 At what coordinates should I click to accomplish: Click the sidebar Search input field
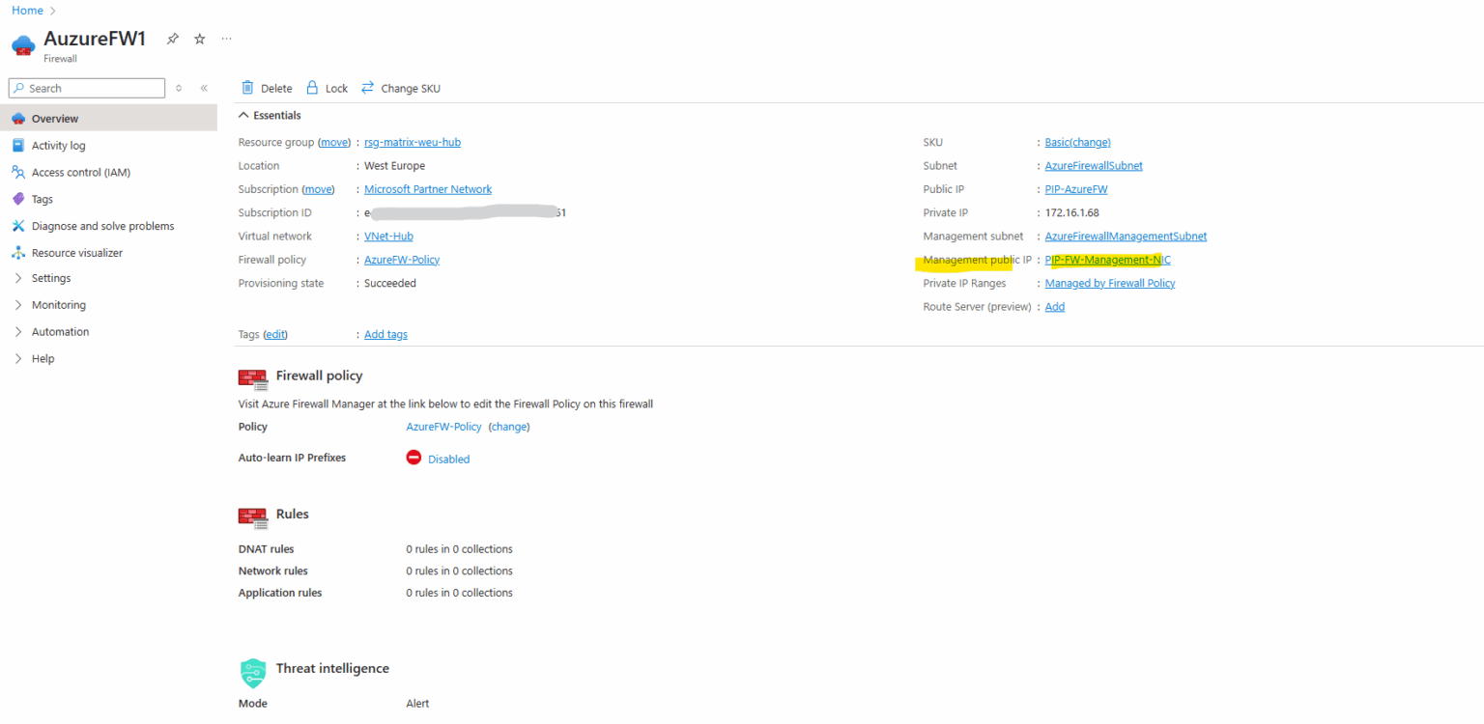point(86,88)
